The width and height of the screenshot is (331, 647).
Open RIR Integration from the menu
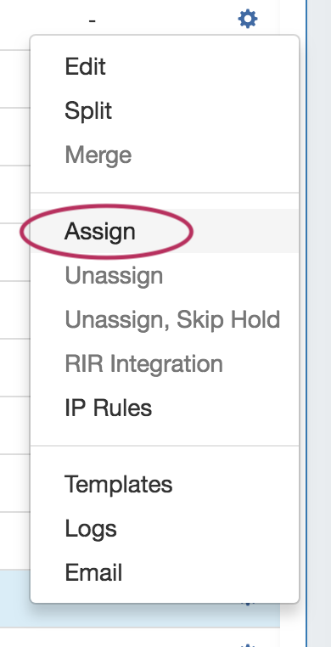[x=143, y=363]
